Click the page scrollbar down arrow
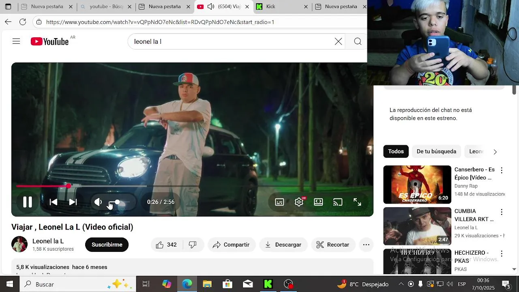This screenshot has height=292, width=519. click(514, 269)
